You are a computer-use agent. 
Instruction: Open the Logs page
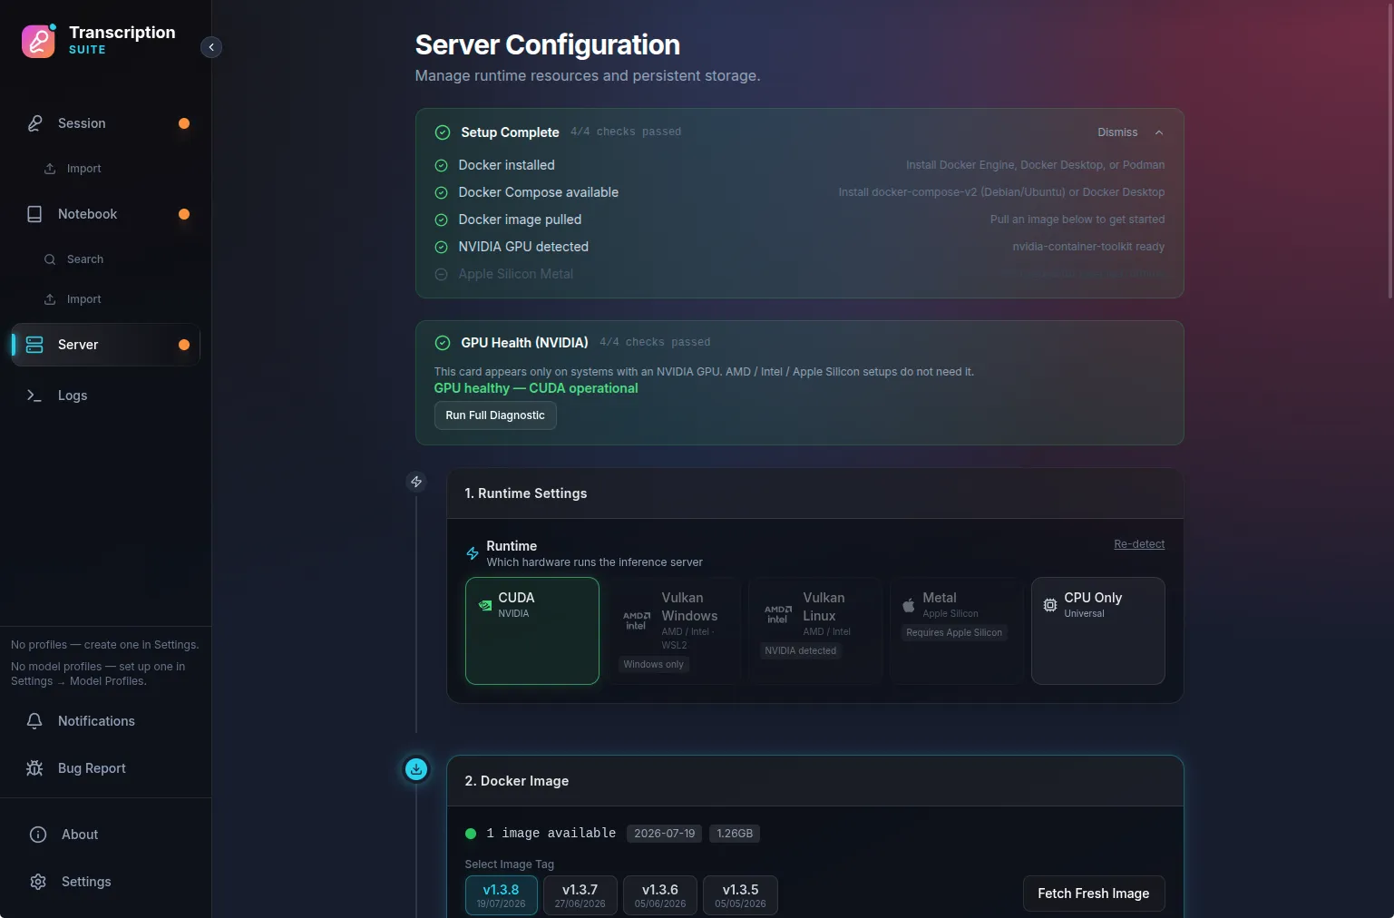coord(106,396)
